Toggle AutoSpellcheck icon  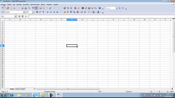click(36, 8)
